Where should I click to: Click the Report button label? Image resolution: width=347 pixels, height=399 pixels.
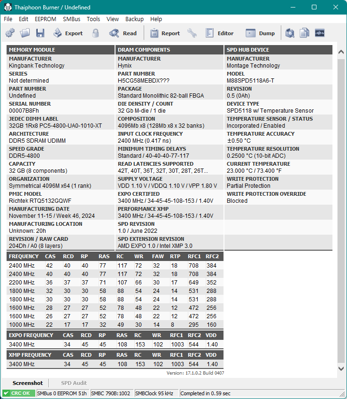(170, 33)
